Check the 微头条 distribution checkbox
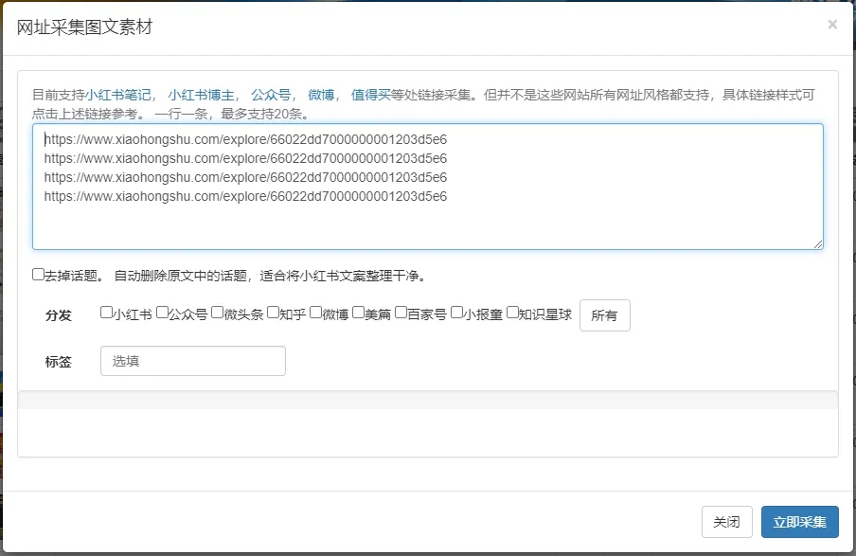Screen dimensions: 856x556 click(x=217, y=313)
